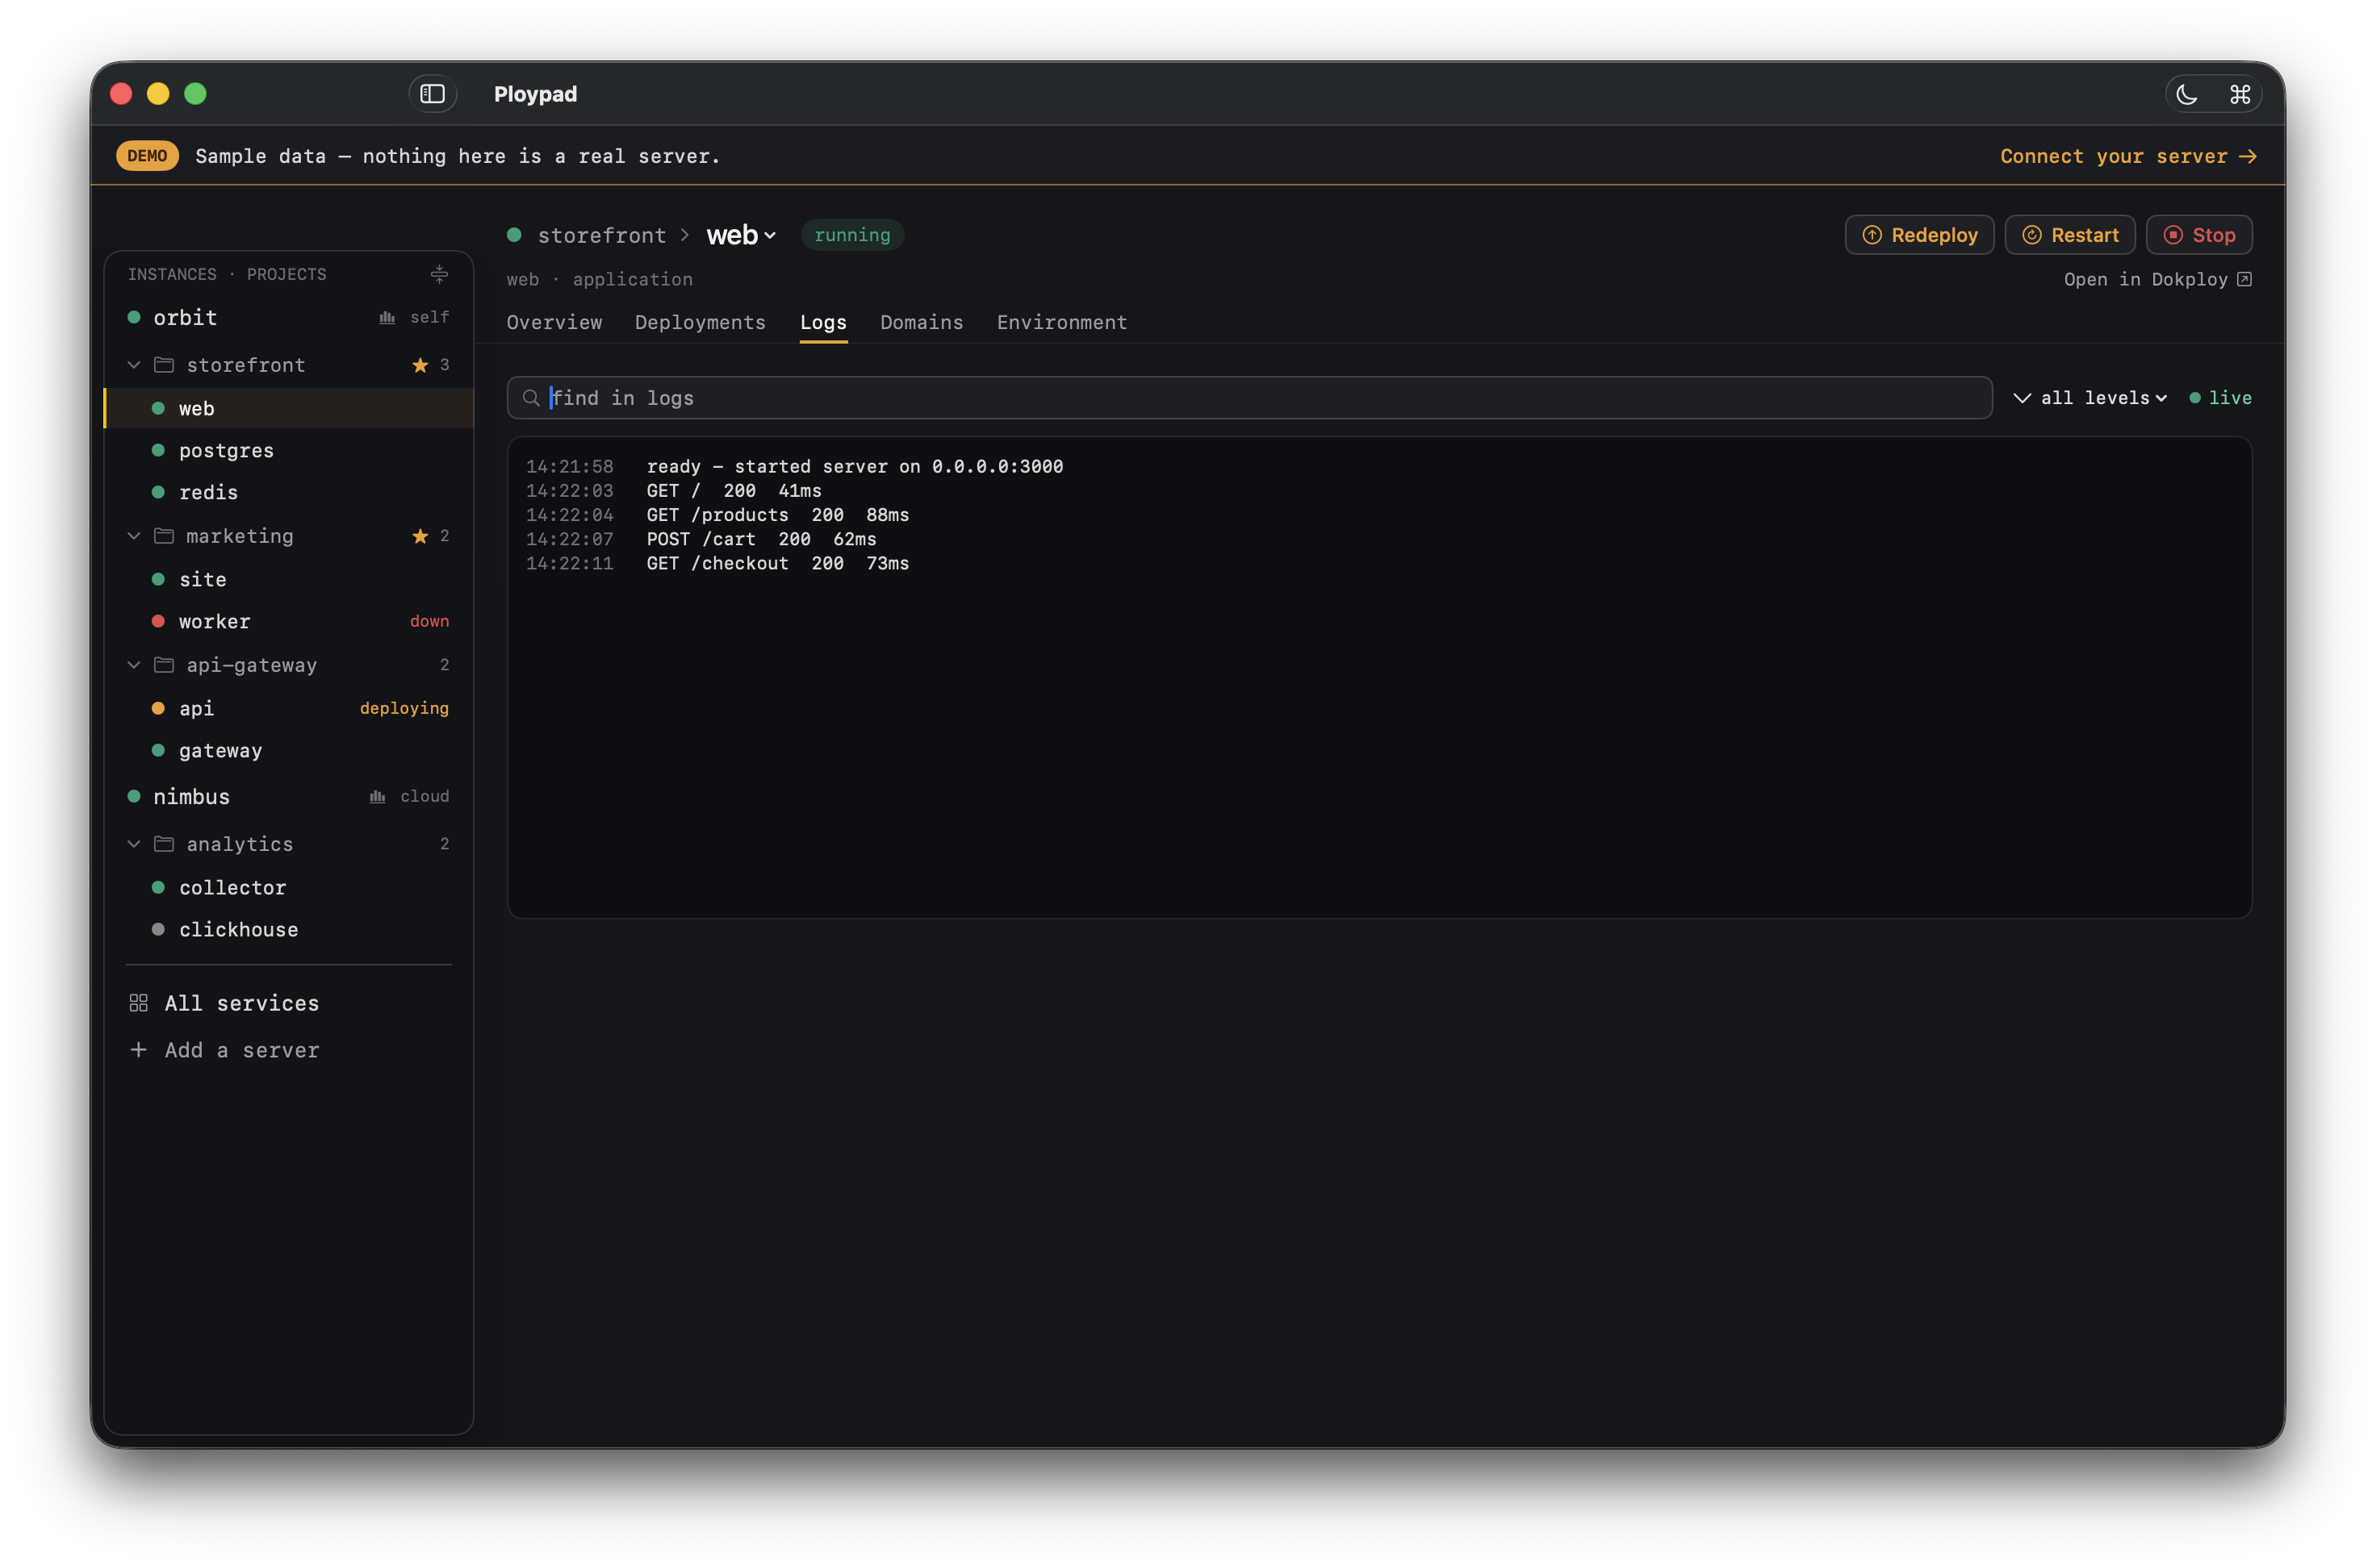Click the orange status dot for api
The width and height of the screenshot is (2376, 1568).
click(158, 708)
